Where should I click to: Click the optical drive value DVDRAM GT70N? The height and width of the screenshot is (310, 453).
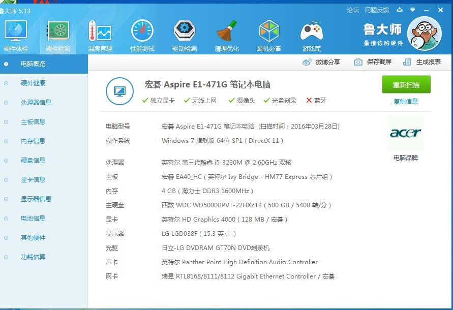[216, 248]
